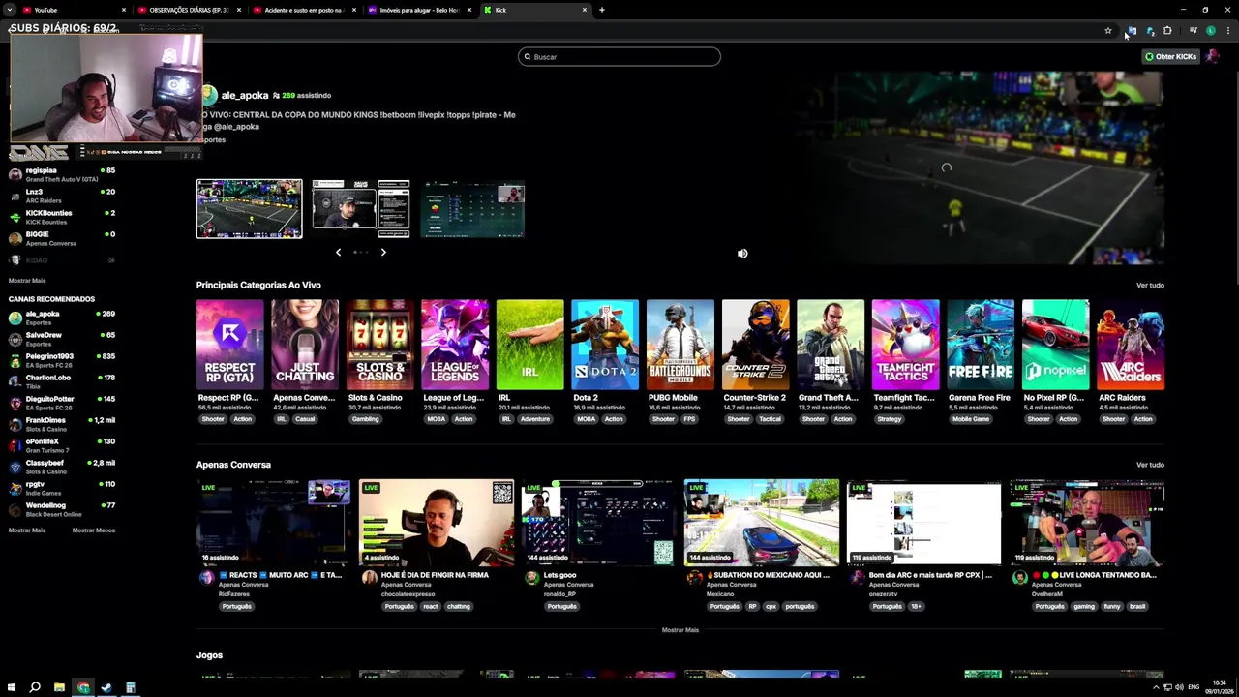Open the Chrome extensions puzzle icon

pyautogui.click(x=1167, y=31)
